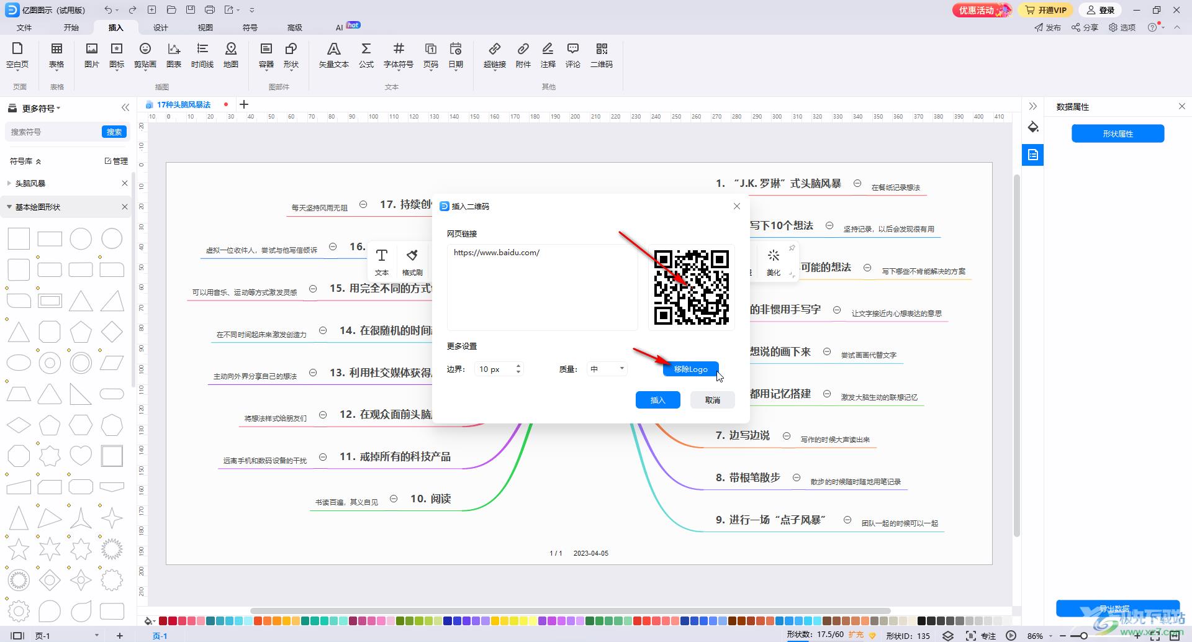The width and height of the screenshot is (1192, 642).
Task: Open the 质量 quality dropdown
Action: (607, 369)
